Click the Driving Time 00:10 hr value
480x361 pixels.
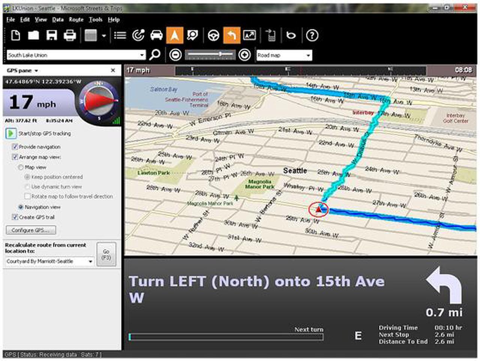pos(448,328)
